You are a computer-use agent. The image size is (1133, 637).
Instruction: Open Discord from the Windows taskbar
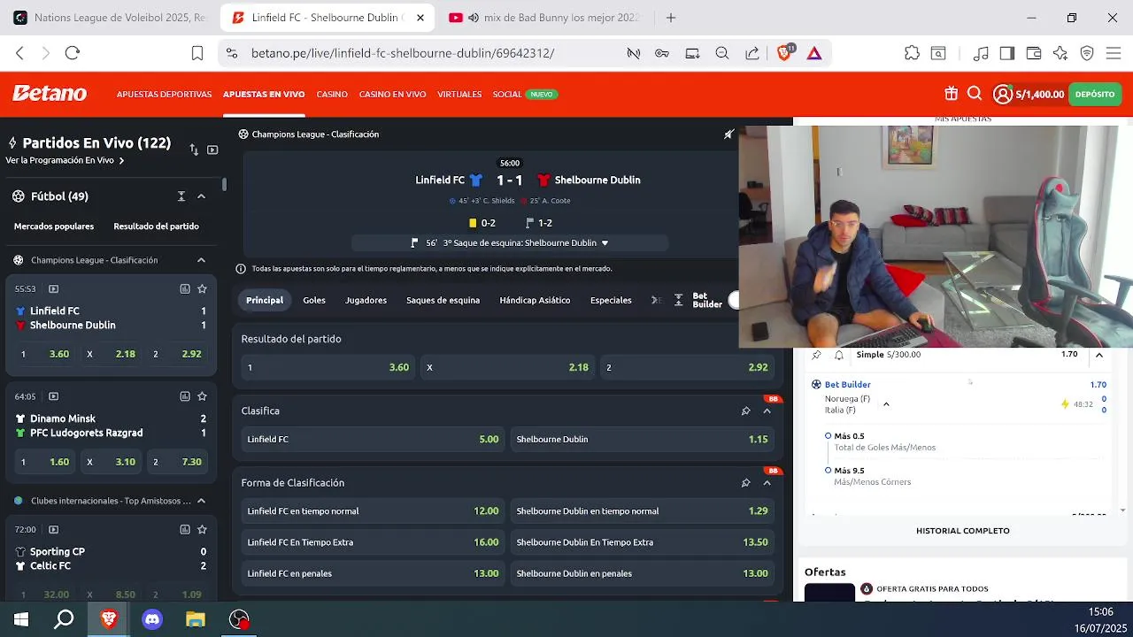coord(152,619)
